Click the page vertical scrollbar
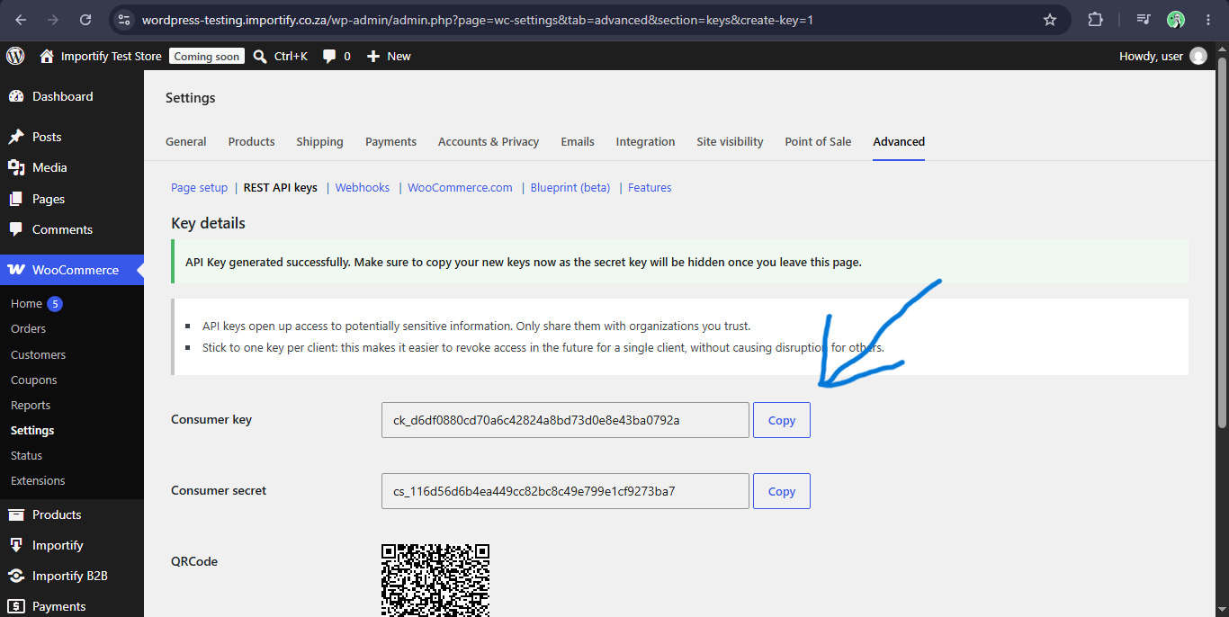1229x617 pixels. coord(1221,243)
